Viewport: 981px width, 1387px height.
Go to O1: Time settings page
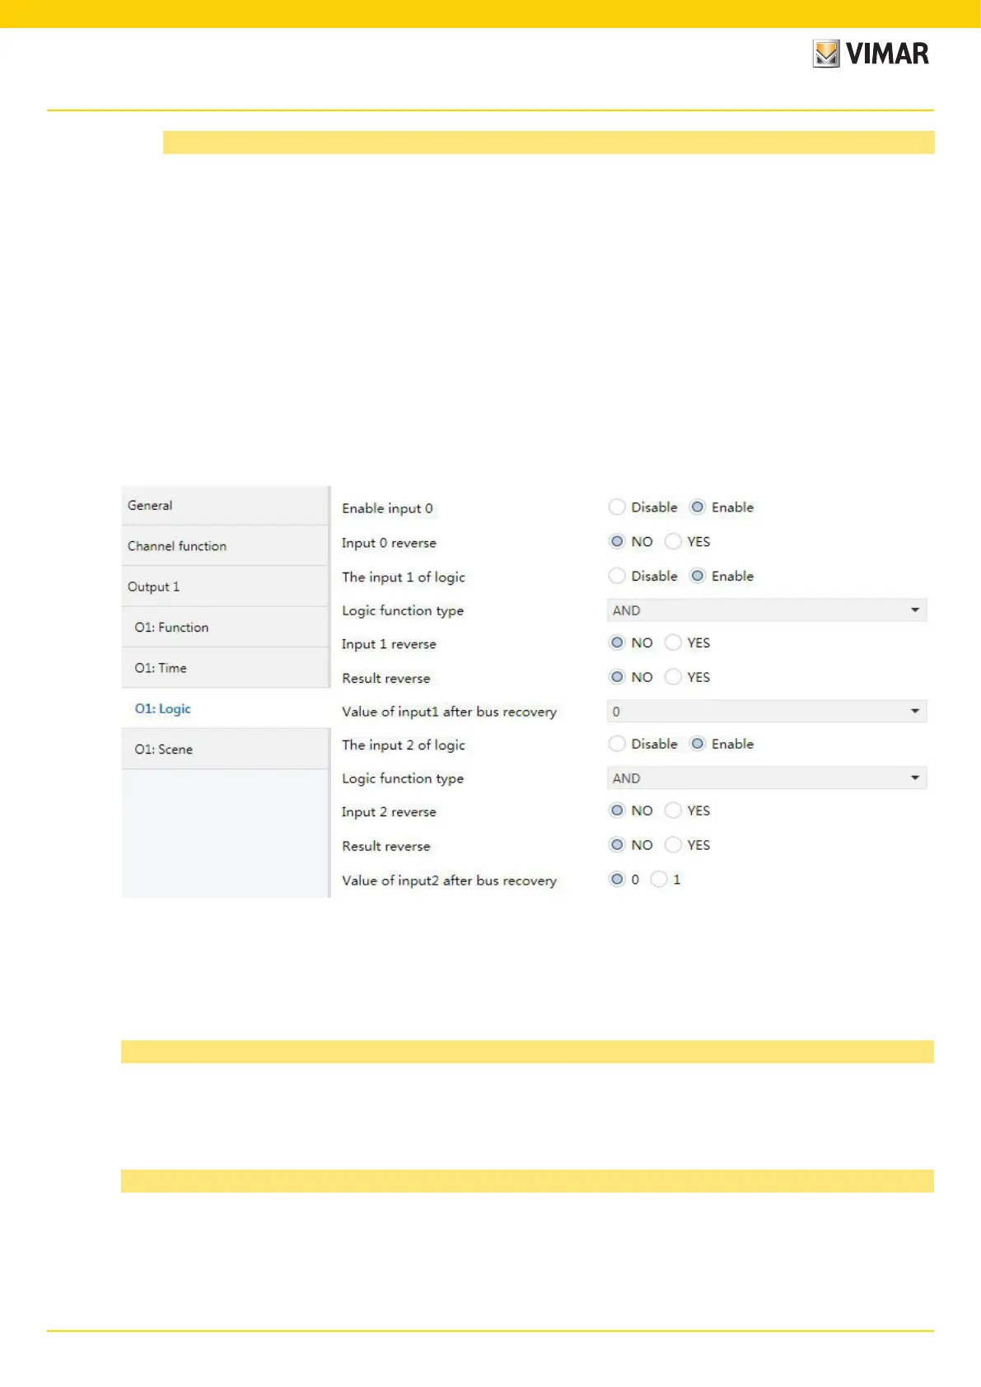pyautogui.click(x=225, y=668)
